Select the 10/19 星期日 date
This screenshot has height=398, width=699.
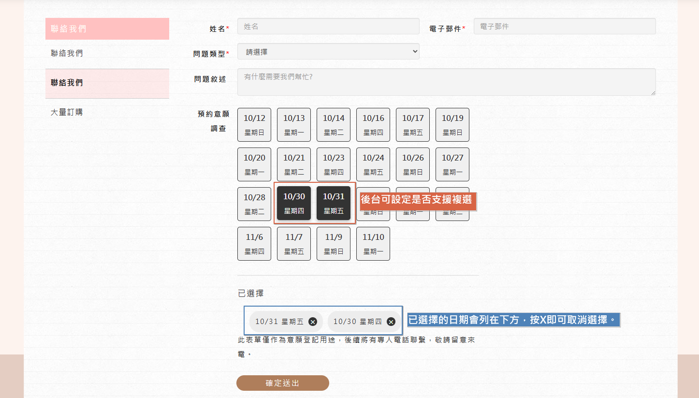pos(452,125)
